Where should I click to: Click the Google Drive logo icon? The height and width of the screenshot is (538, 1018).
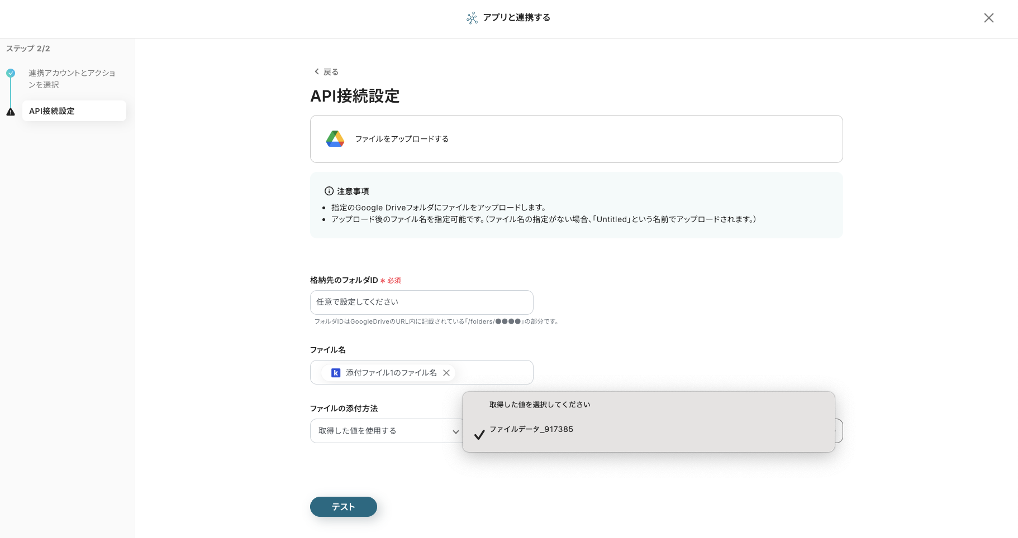(335, 139)
